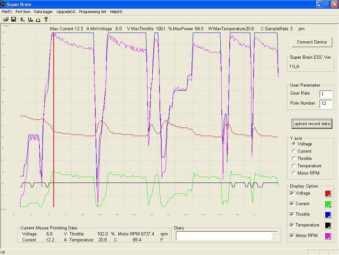339x255 pixels.
Task: Click the 'Up' toolbar icon
Action: tap(30, 20)
